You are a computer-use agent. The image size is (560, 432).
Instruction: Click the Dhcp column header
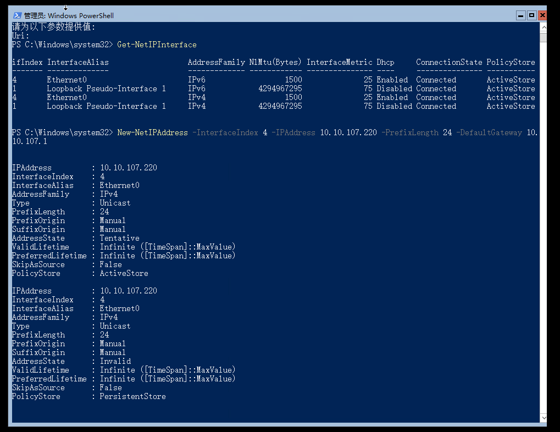click(x=385, y=62)
